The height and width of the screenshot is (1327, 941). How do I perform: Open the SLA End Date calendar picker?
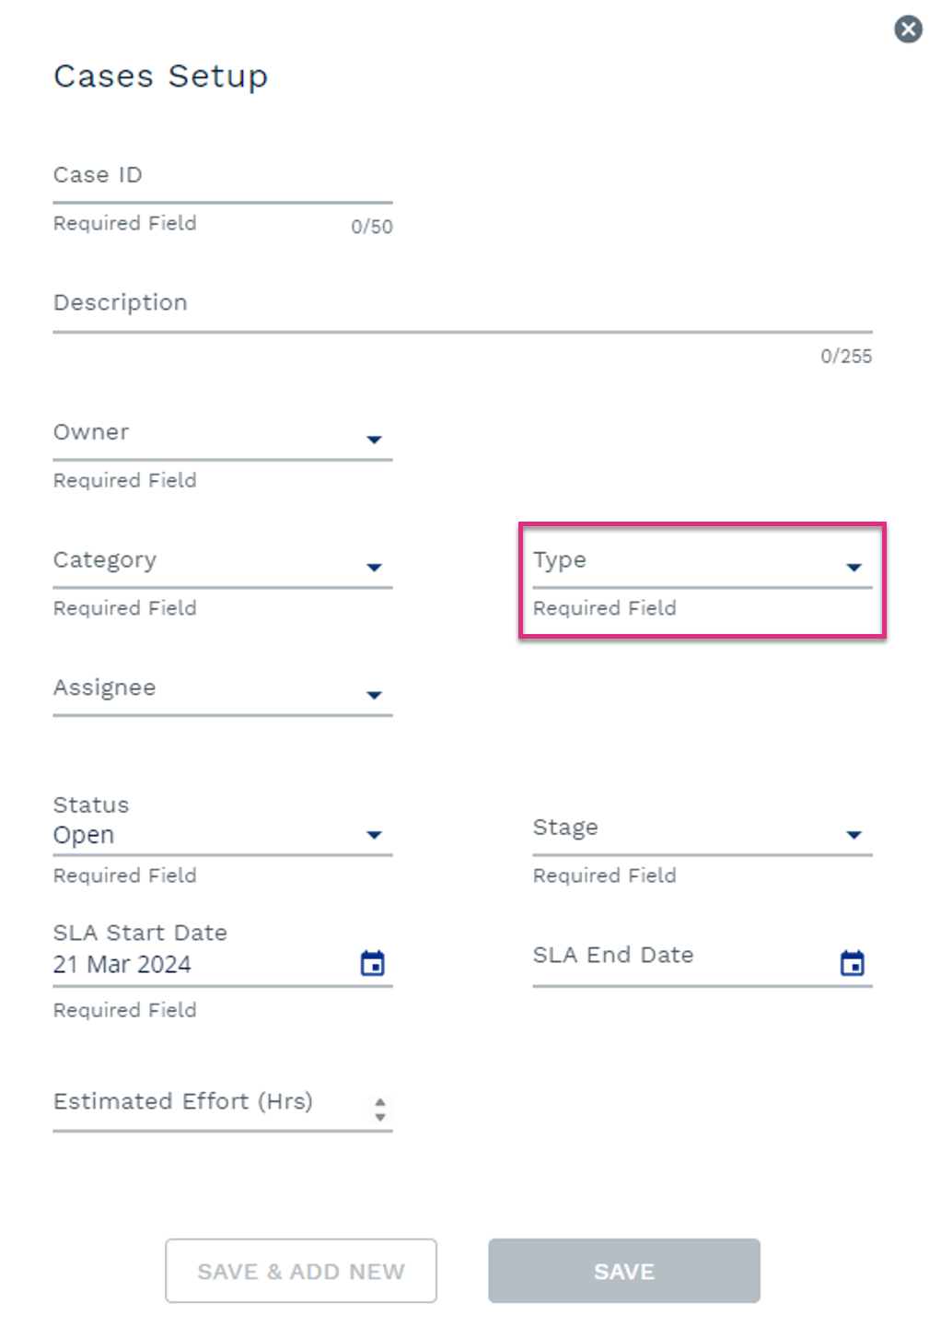tap(853, 963)
